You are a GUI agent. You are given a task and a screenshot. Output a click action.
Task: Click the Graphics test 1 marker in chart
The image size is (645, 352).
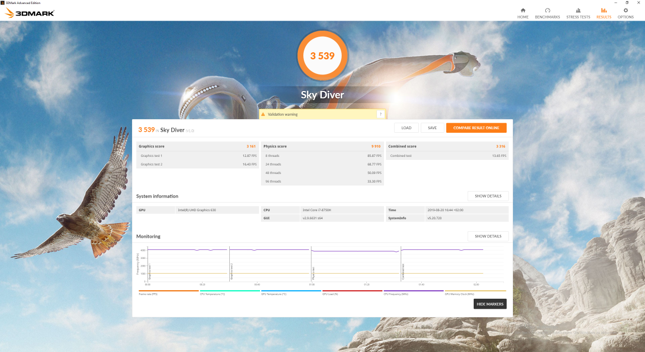click(150, 272)
